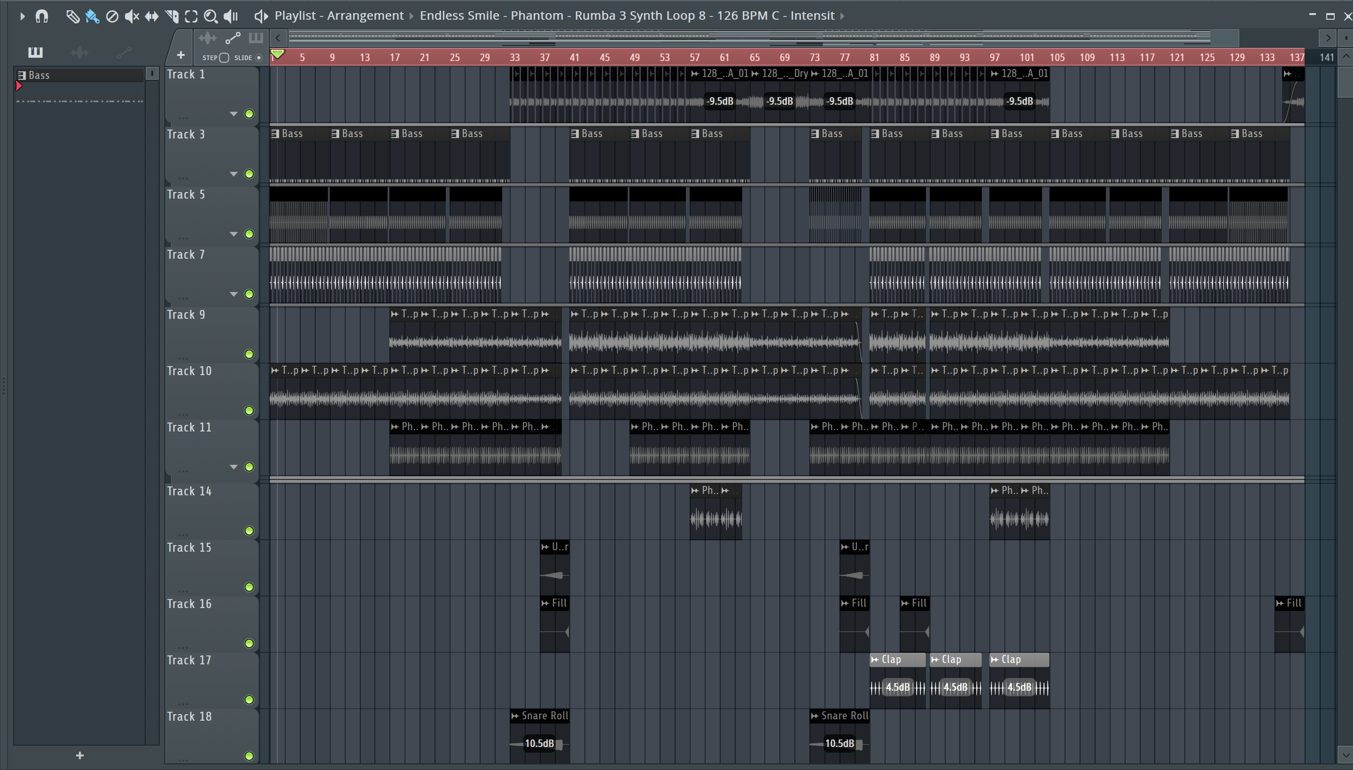Show pattern clips in the picker panel

35,52
